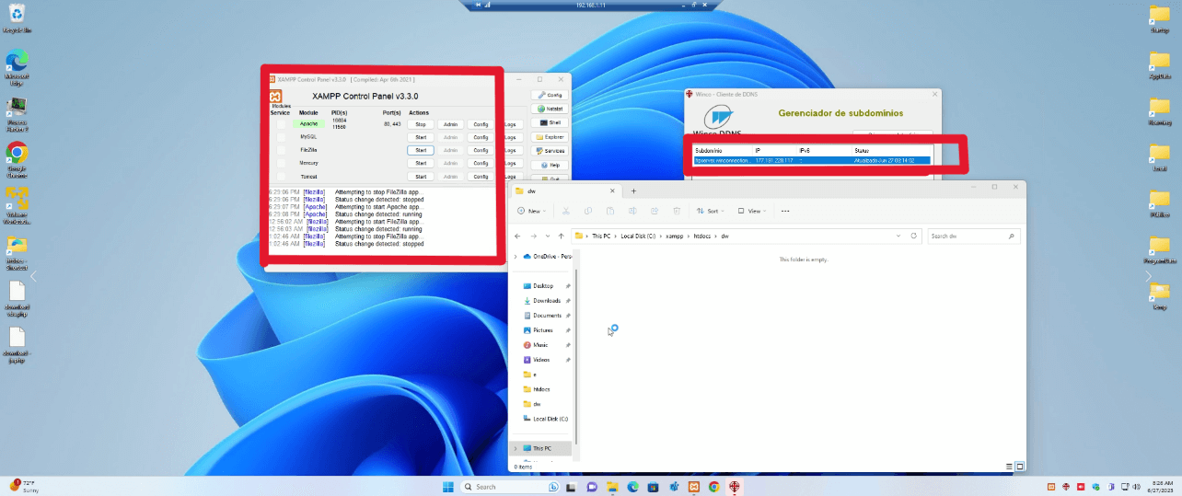The image size is (1182, 496).
Task: Open Desktop in the Explorer sidebar
Action: click(543, 285)
